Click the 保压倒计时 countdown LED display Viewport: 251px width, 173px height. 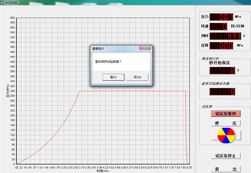(222, 70)
